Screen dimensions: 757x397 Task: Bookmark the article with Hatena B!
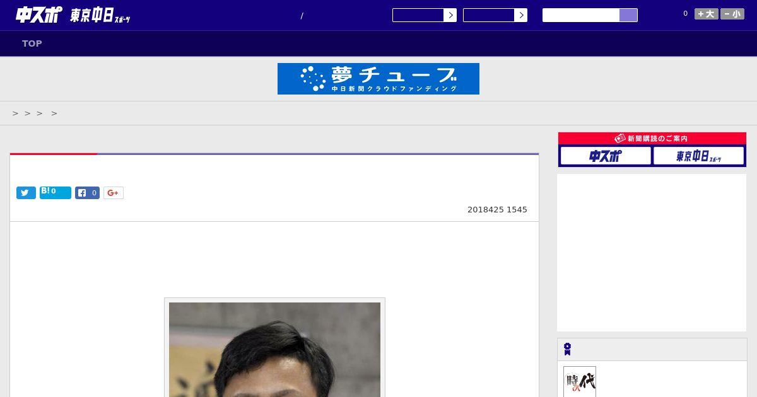click(x=56, y=193)
